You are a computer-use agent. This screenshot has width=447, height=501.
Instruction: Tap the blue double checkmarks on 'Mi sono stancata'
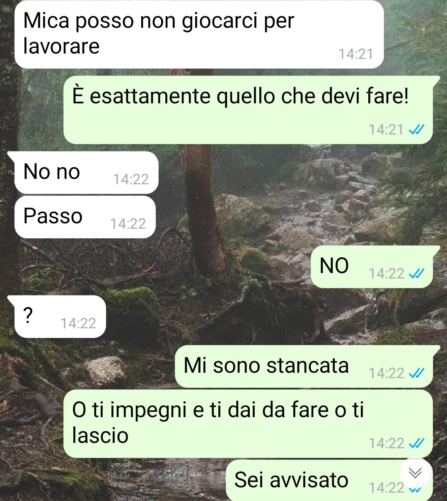416,374
